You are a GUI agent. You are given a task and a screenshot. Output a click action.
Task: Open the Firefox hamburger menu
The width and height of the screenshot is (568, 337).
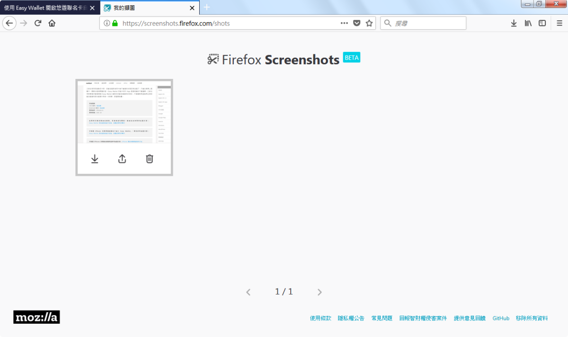pyautogui.click(x=559, y=23)
